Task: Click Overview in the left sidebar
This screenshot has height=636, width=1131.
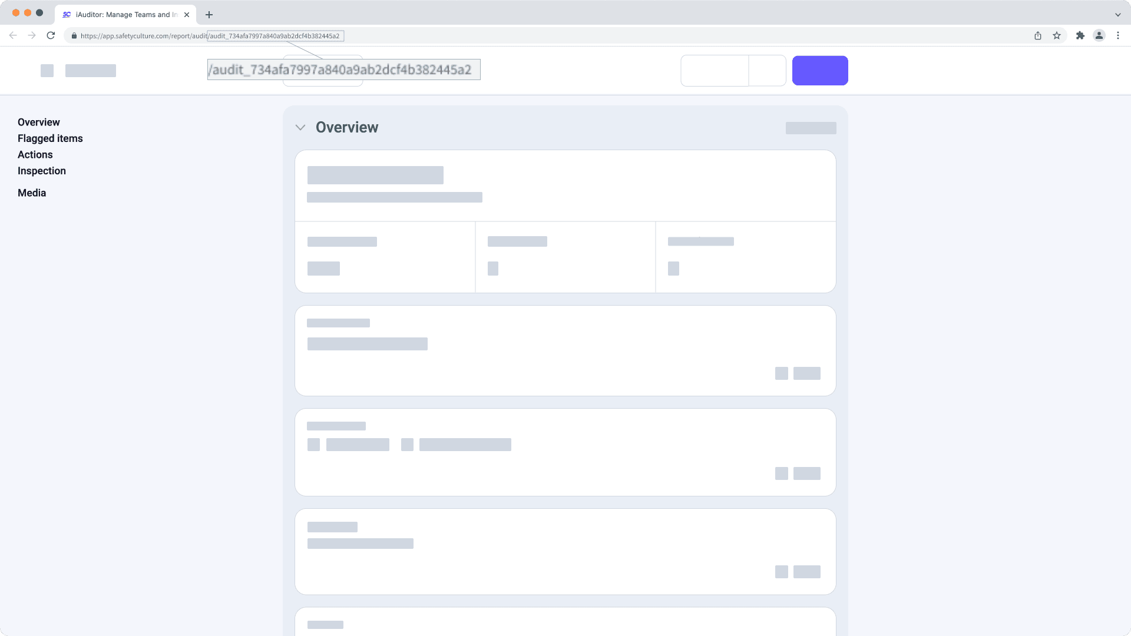Action: pyautogui.click(x=39, y=122)
